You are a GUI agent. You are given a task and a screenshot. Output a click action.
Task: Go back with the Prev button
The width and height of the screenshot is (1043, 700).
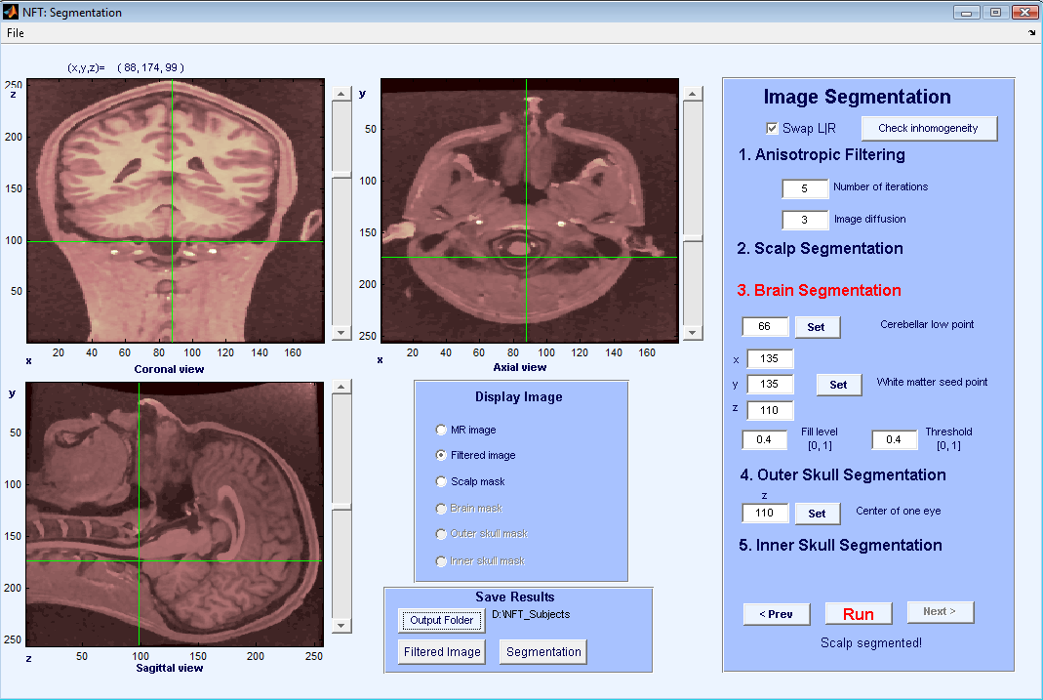pyautogui.click(x=776, y=613)
